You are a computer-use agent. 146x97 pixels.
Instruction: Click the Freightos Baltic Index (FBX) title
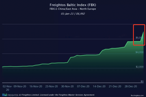click(73, 5)
